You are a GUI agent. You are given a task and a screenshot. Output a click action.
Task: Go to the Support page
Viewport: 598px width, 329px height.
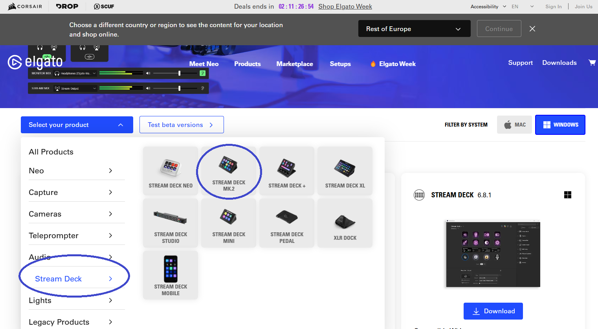(x=521, y=62)
